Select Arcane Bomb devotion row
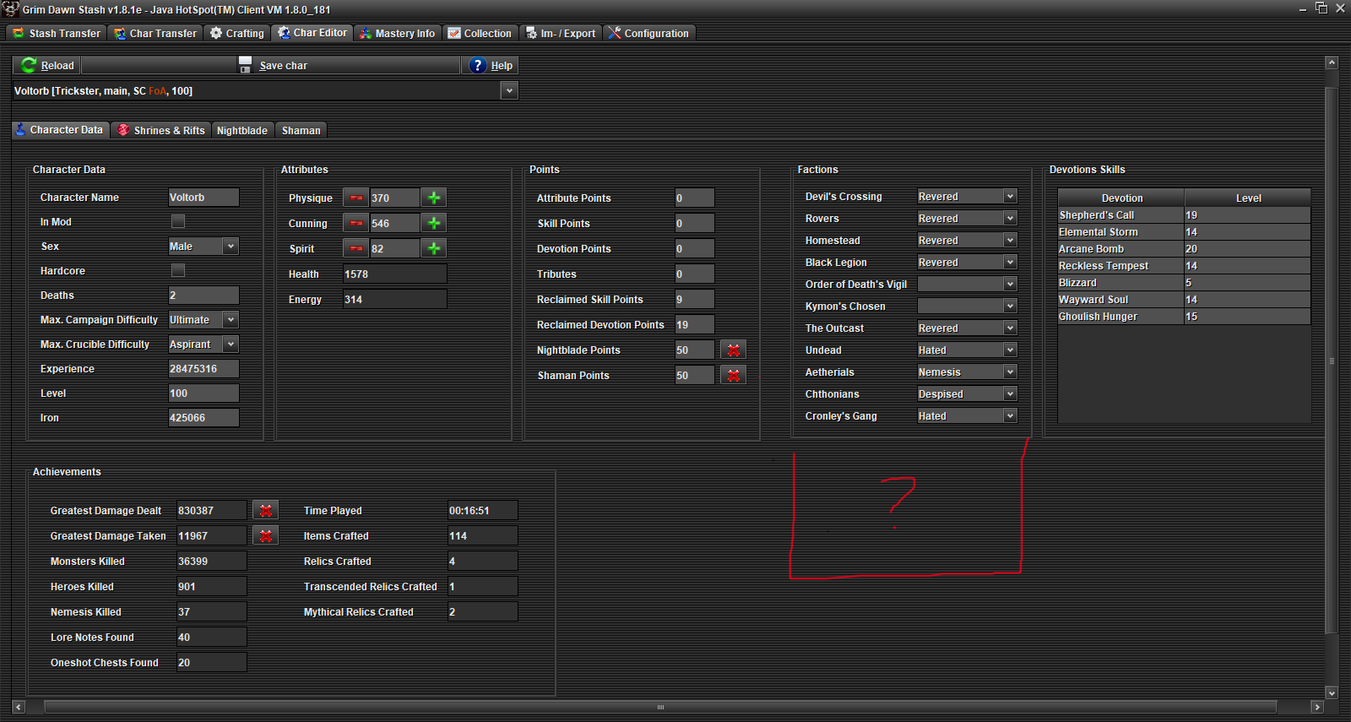Viewport: 1351px width, 722px height. [1184, 248]
